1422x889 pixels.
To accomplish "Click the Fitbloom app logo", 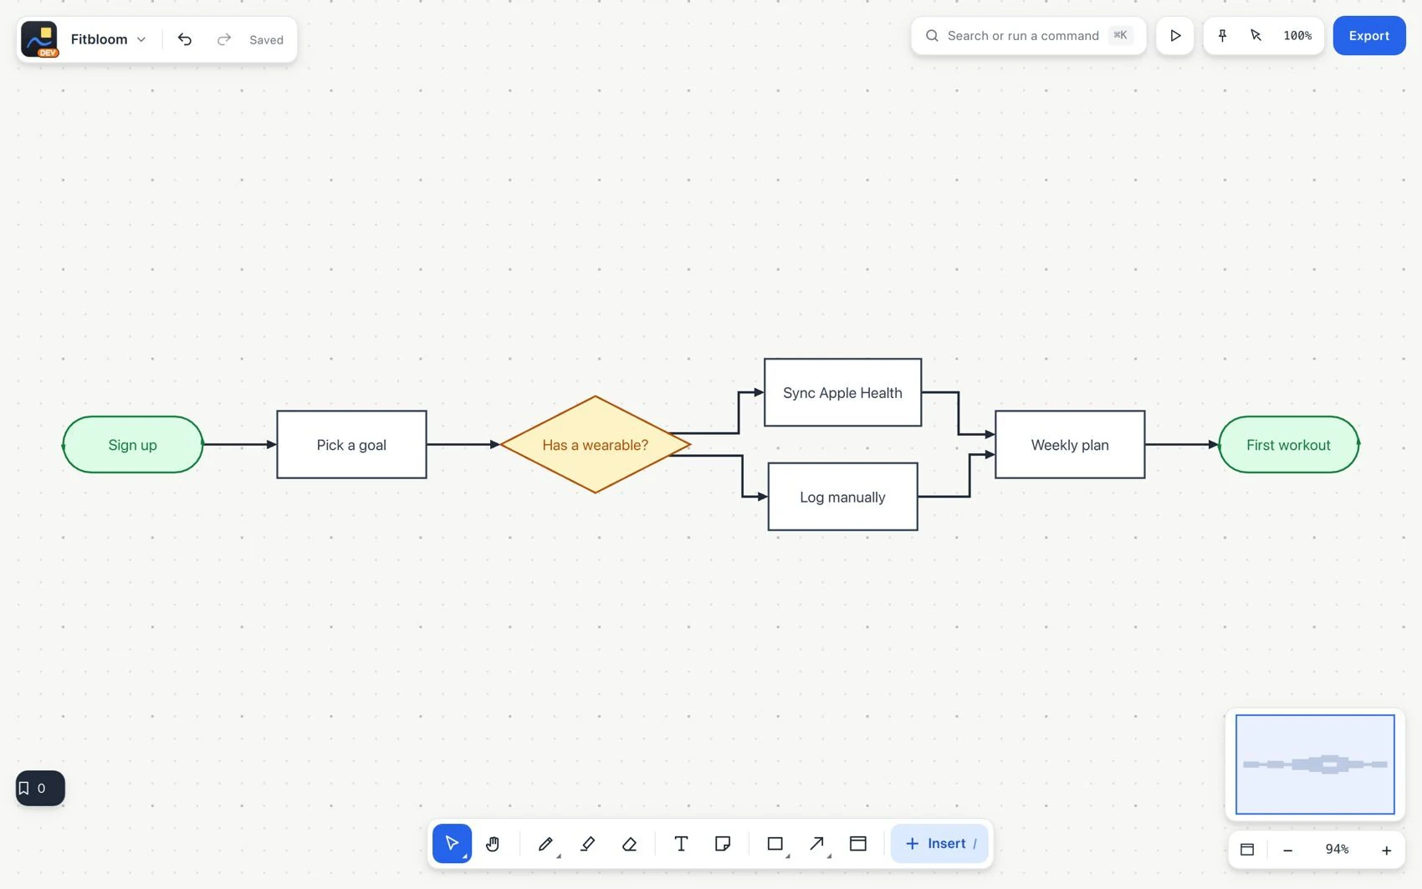I will pyautogui.click(x=39, y=39).
